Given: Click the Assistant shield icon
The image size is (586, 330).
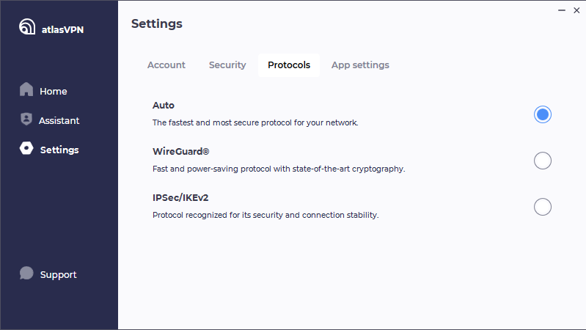Looking at the screenshot, I should pos(26,119).
